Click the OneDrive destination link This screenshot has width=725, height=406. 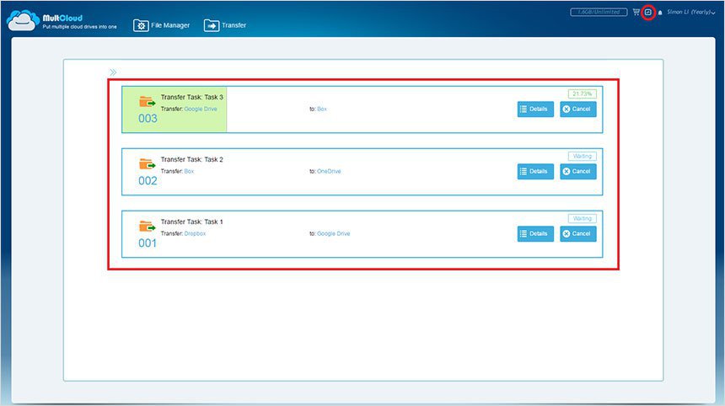pos(329,171)
